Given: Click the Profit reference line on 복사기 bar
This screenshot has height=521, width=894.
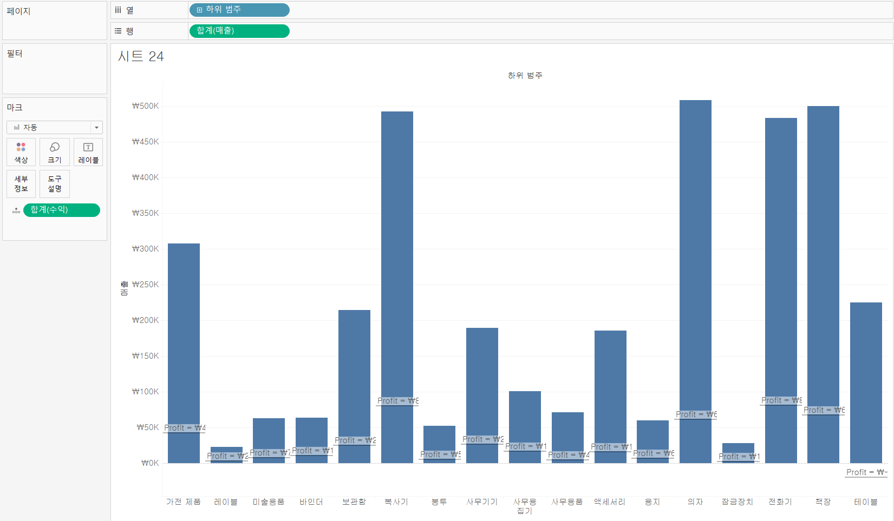Looking at the screenshot, I should pos(397,405).
